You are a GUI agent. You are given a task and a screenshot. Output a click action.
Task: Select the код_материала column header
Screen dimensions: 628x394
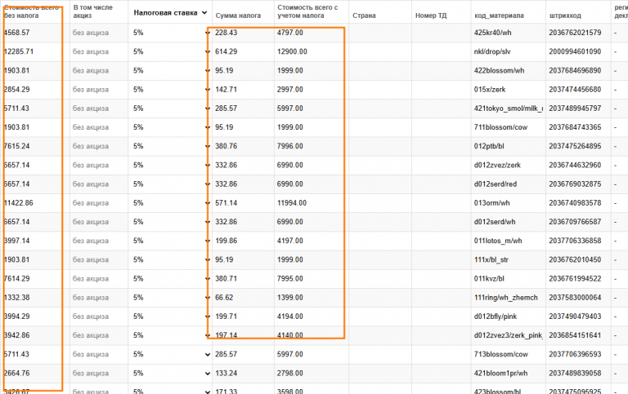coord(501,15)
